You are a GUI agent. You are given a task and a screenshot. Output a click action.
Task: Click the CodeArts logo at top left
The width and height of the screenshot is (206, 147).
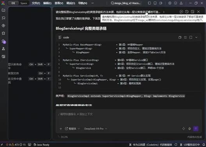click(3, 3)
